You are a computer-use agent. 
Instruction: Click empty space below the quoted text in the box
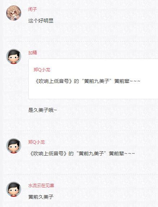click(93, 92)
